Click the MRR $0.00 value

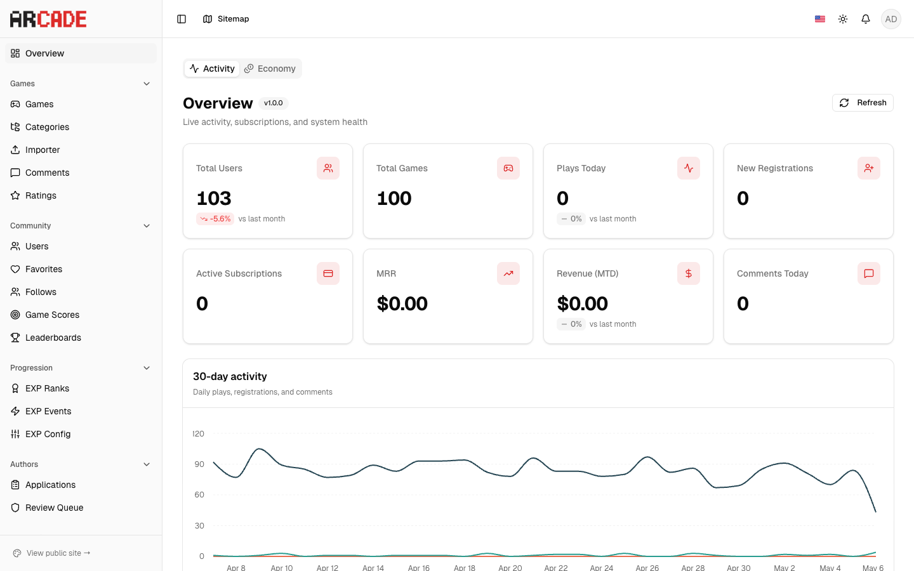click(402, 304)
